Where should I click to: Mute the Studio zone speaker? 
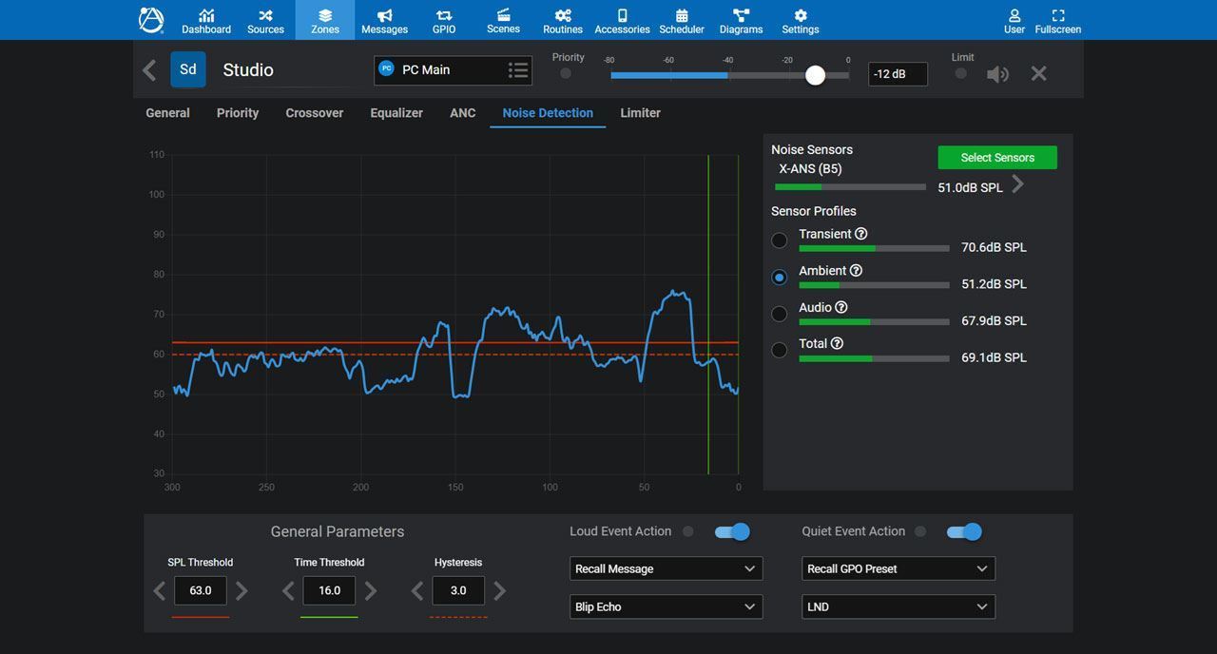coord(997,73)
